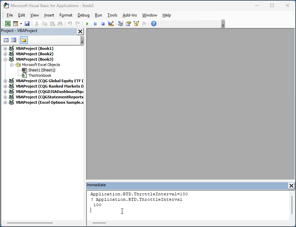Click Immediate window horizontal scrollbar
Viewport: 296px width, 227px height.
point(99,223)
